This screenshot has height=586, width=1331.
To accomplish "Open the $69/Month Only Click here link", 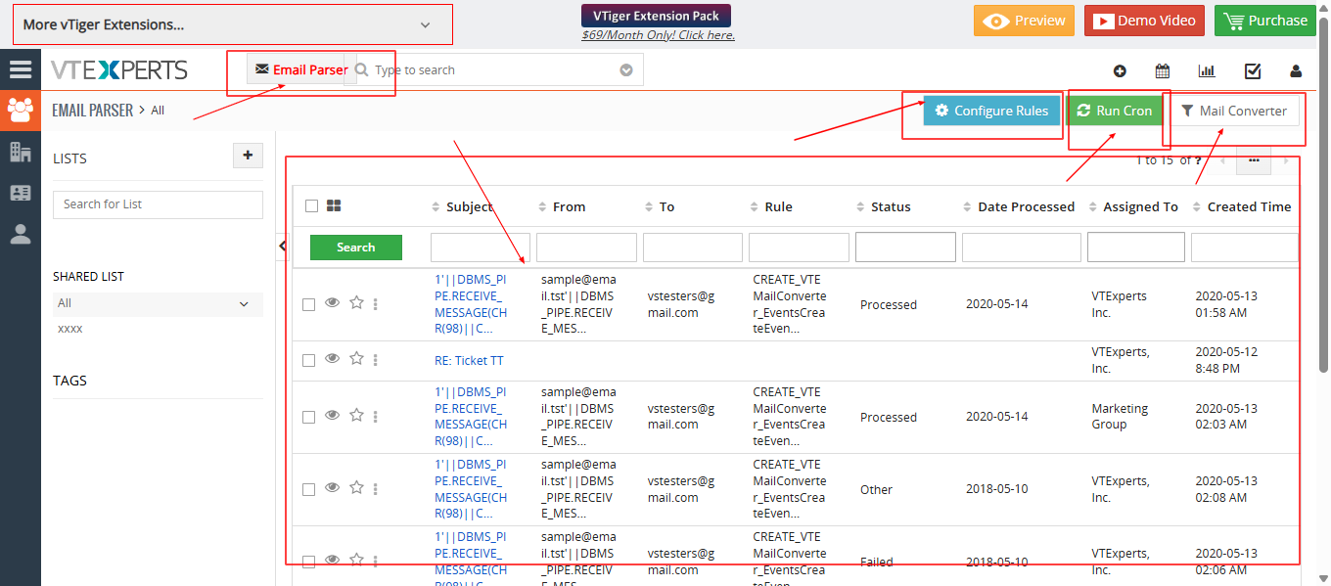I will (658, 35).
